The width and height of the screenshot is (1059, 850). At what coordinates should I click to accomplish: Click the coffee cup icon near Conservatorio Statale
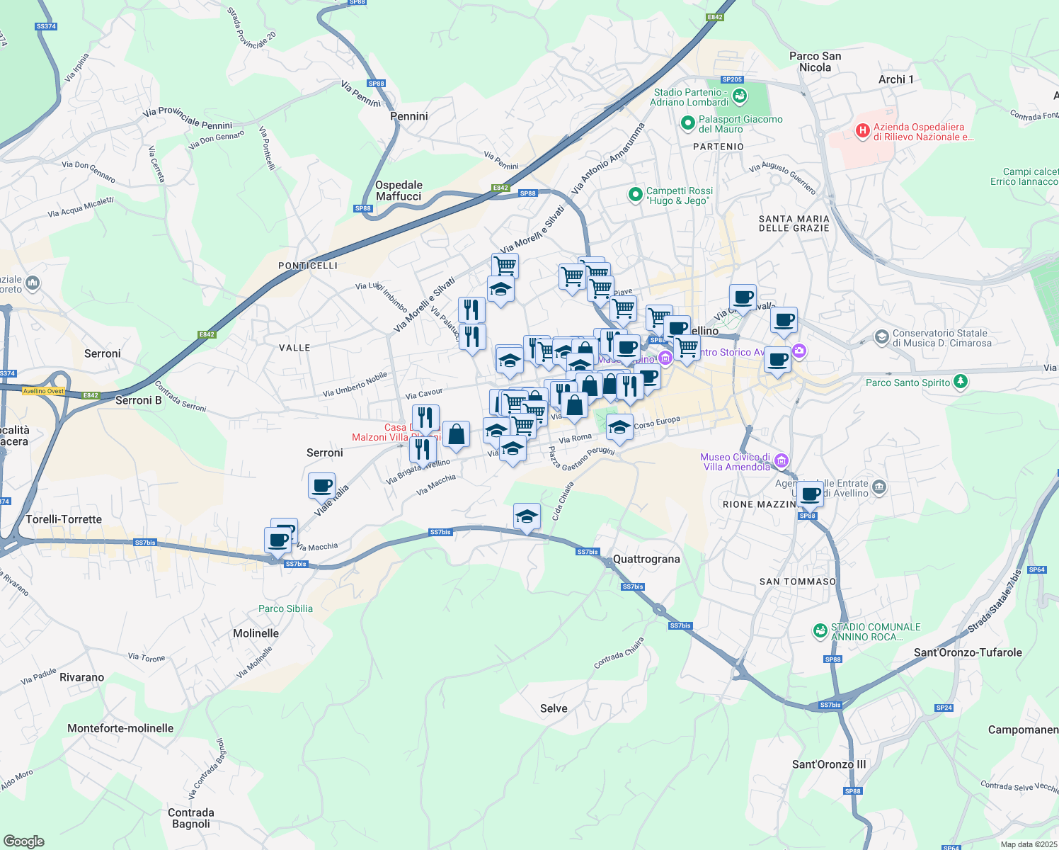[782, 320]
